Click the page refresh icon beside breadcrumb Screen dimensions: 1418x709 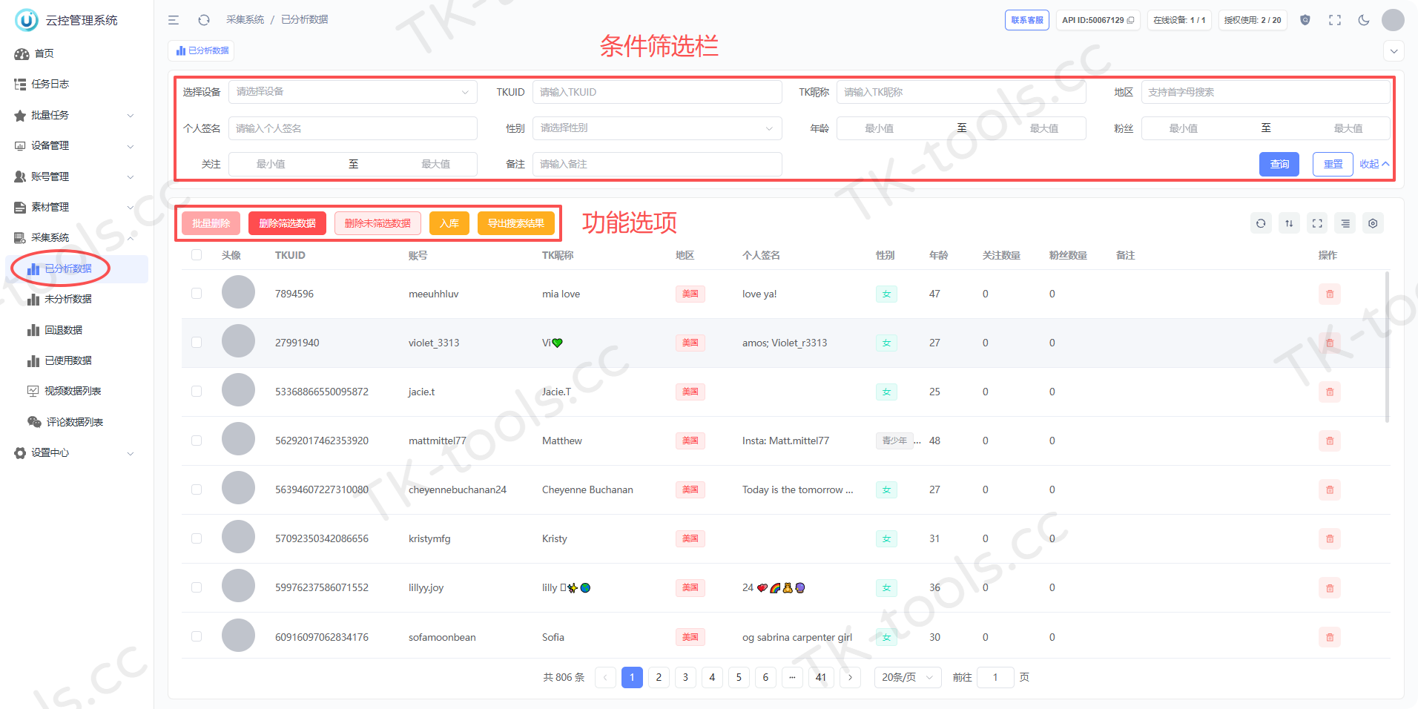pyautogui.click(x=204, y=20)
